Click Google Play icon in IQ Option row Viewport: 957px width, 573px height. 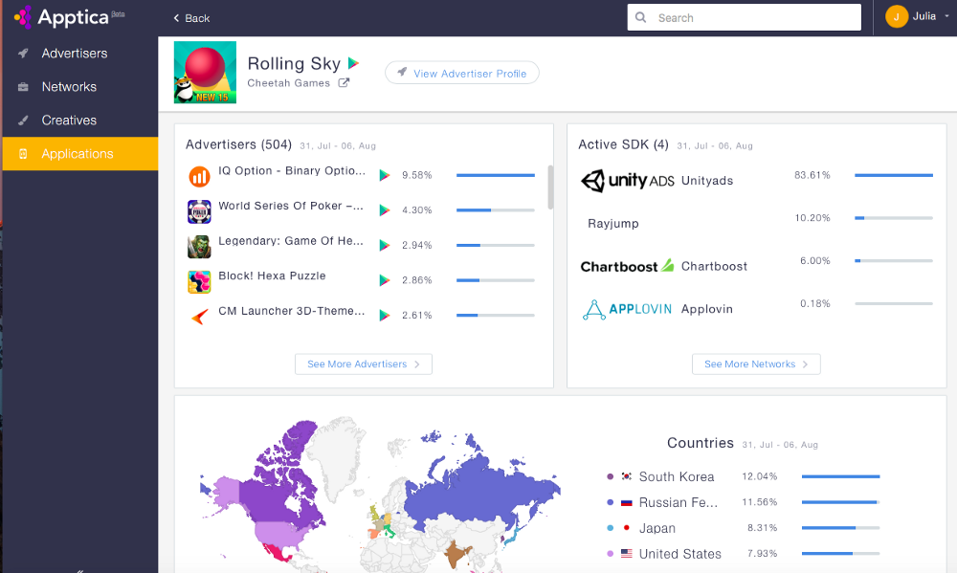[x=385, y=175]
